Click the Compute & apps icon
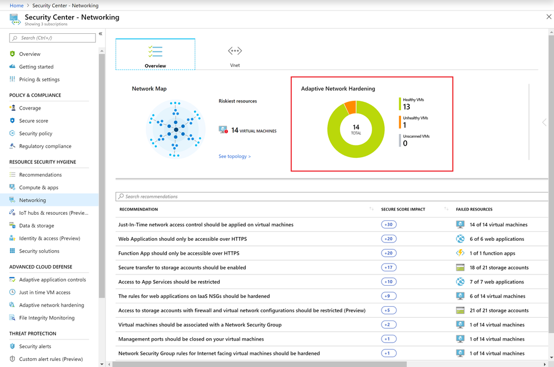 tap(12, 187)
